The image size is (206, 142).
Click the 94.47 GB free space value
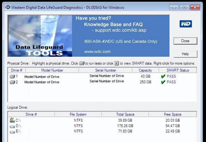pyautogui.click(x=173, y=126)
